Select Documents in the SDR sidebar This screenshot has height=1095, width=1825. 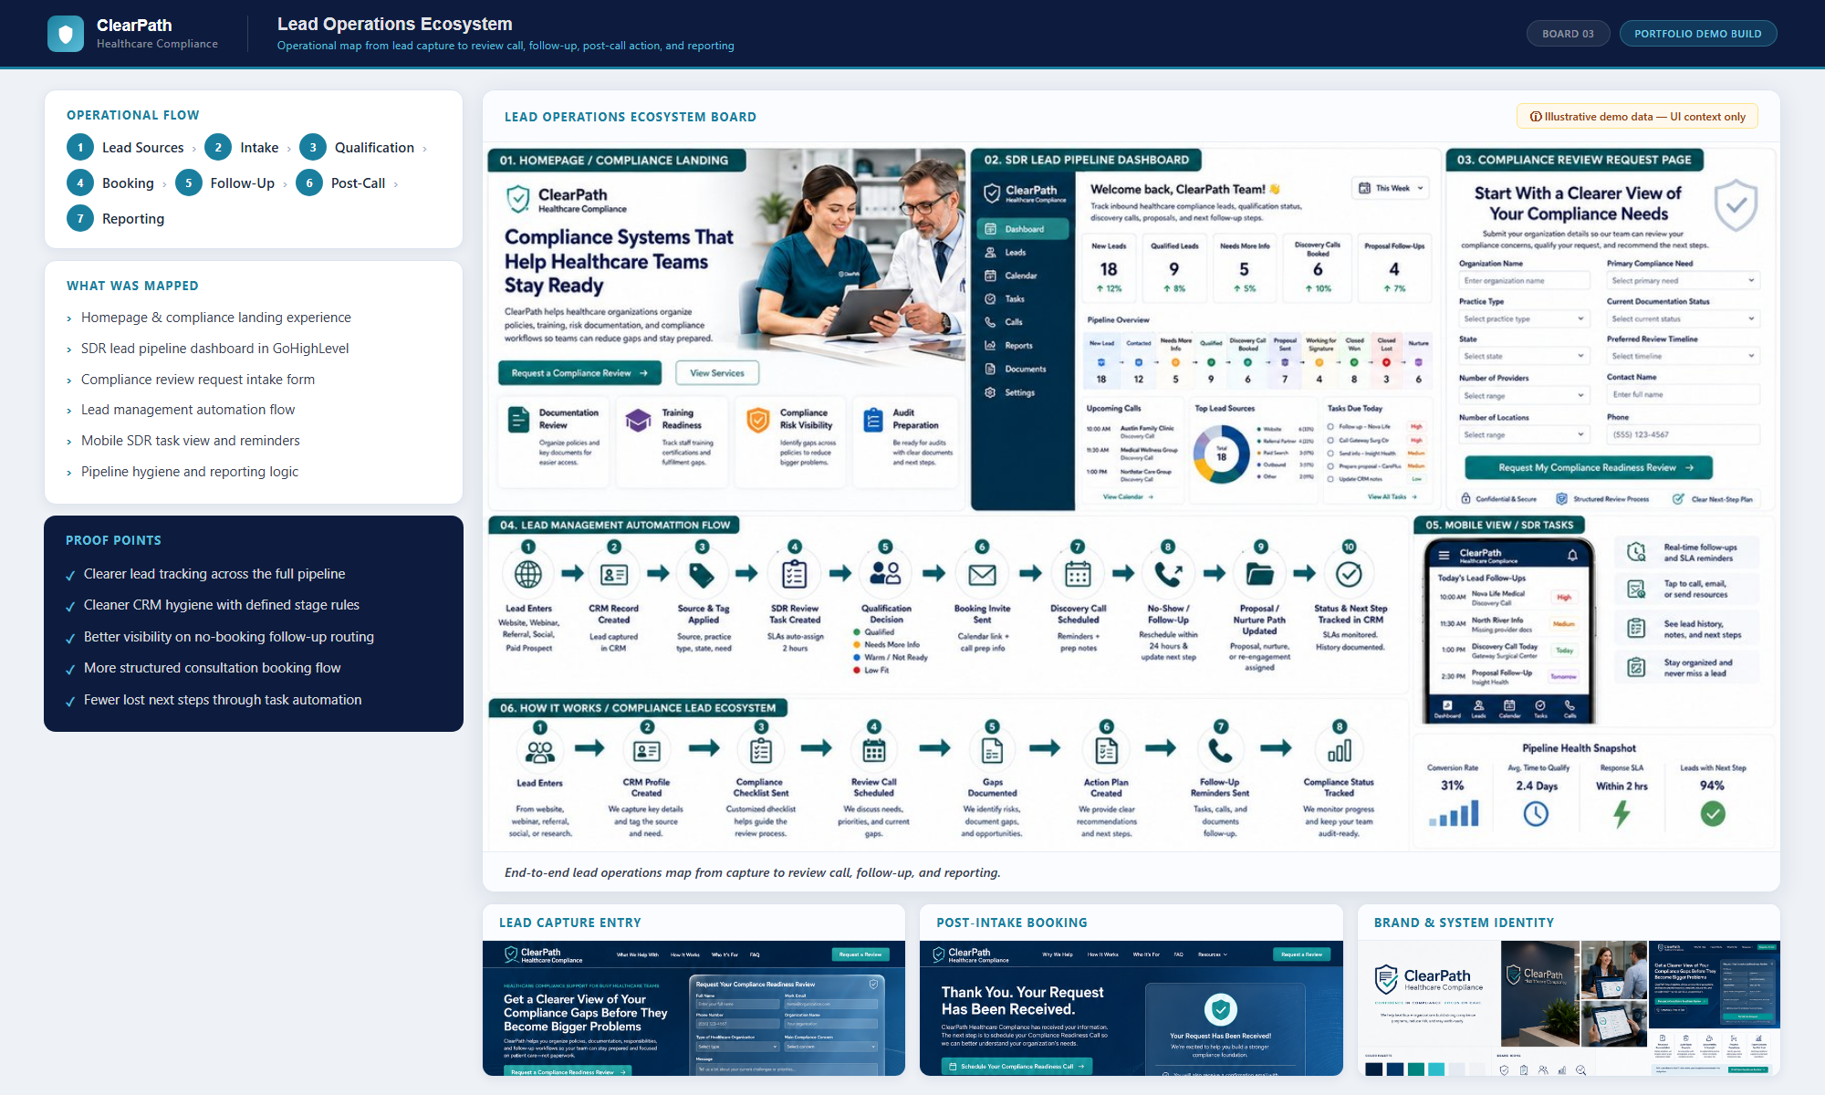1023,369
